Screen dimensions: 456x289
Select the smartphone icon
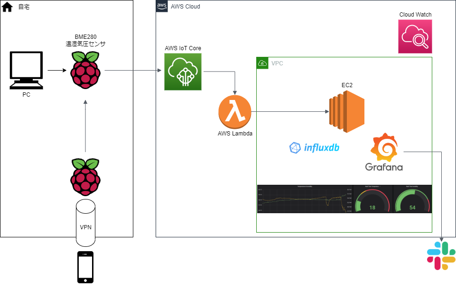tap(85, 267)
